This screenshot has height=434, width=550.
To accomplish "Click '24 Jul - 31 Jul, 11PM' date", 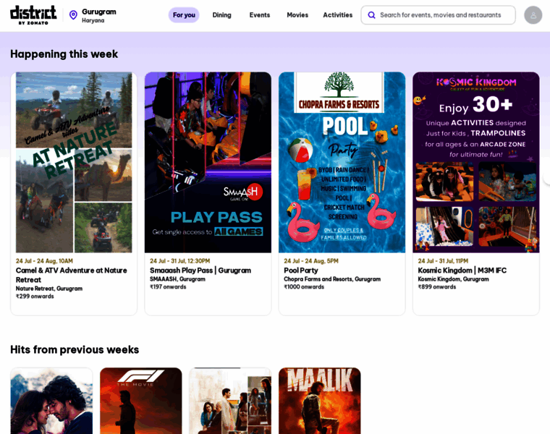I will pos(443,261).
